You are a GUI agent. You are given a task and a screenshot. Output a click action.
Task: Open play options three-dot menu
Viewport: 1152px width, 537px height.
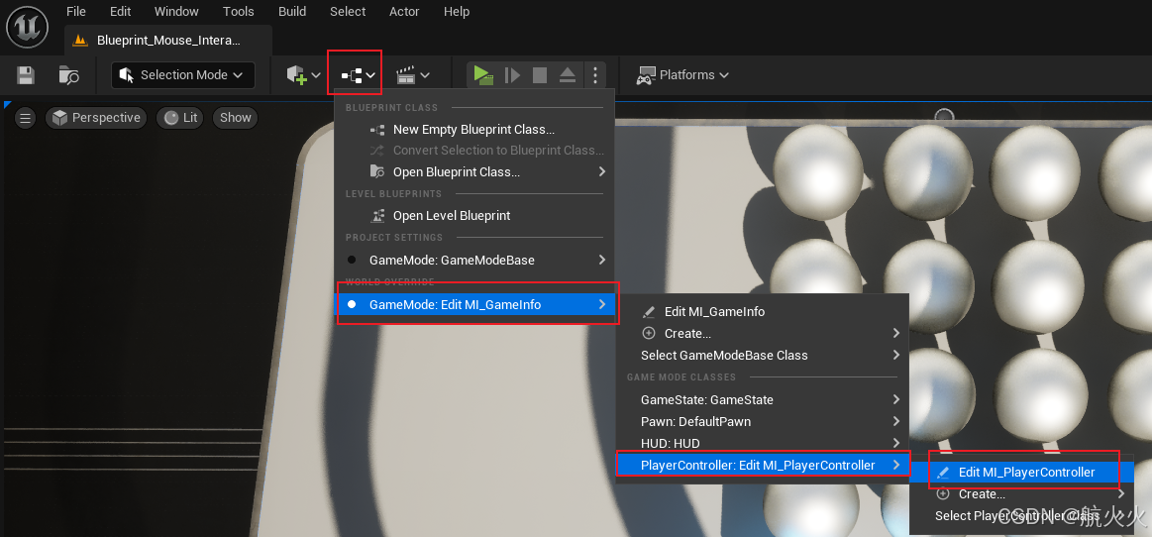(595, 75)
